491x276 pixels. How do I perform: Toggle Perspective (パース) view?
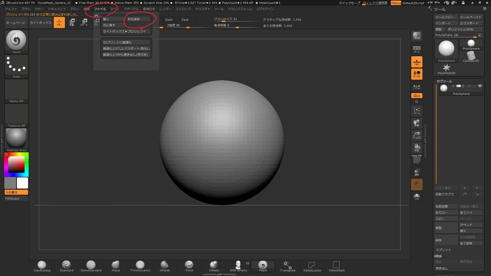[x=417, y=49]
